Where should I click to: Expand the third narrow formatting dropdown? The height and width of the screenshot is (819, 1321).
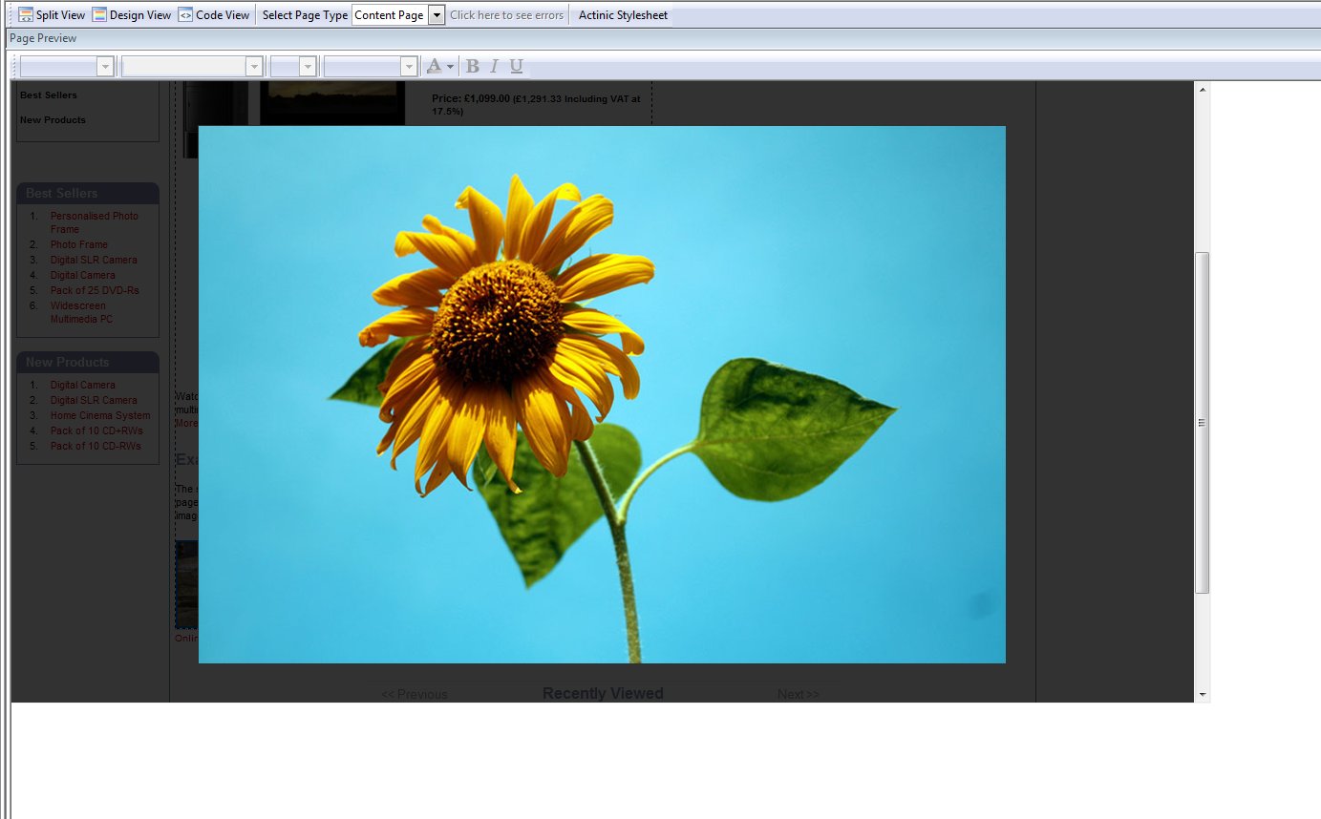307,66
